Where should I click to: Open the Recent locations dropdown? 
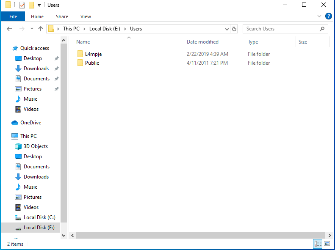pyautogui.click(x=32, y=29)
